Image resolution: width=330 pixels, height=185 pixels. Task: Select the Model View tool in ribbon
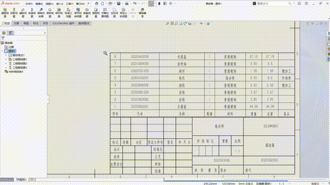point(5,12)
